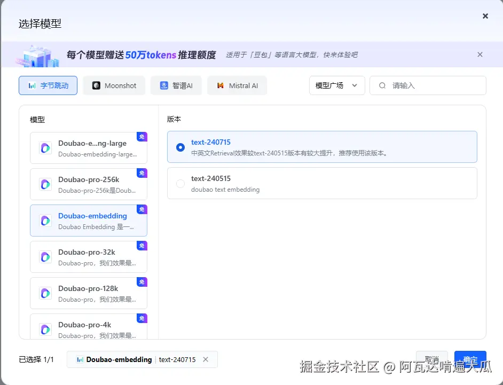Click the 免 badge on Doubao-e...ng-large
Screen dimensions: 503x385
click(x=142, y=137)
